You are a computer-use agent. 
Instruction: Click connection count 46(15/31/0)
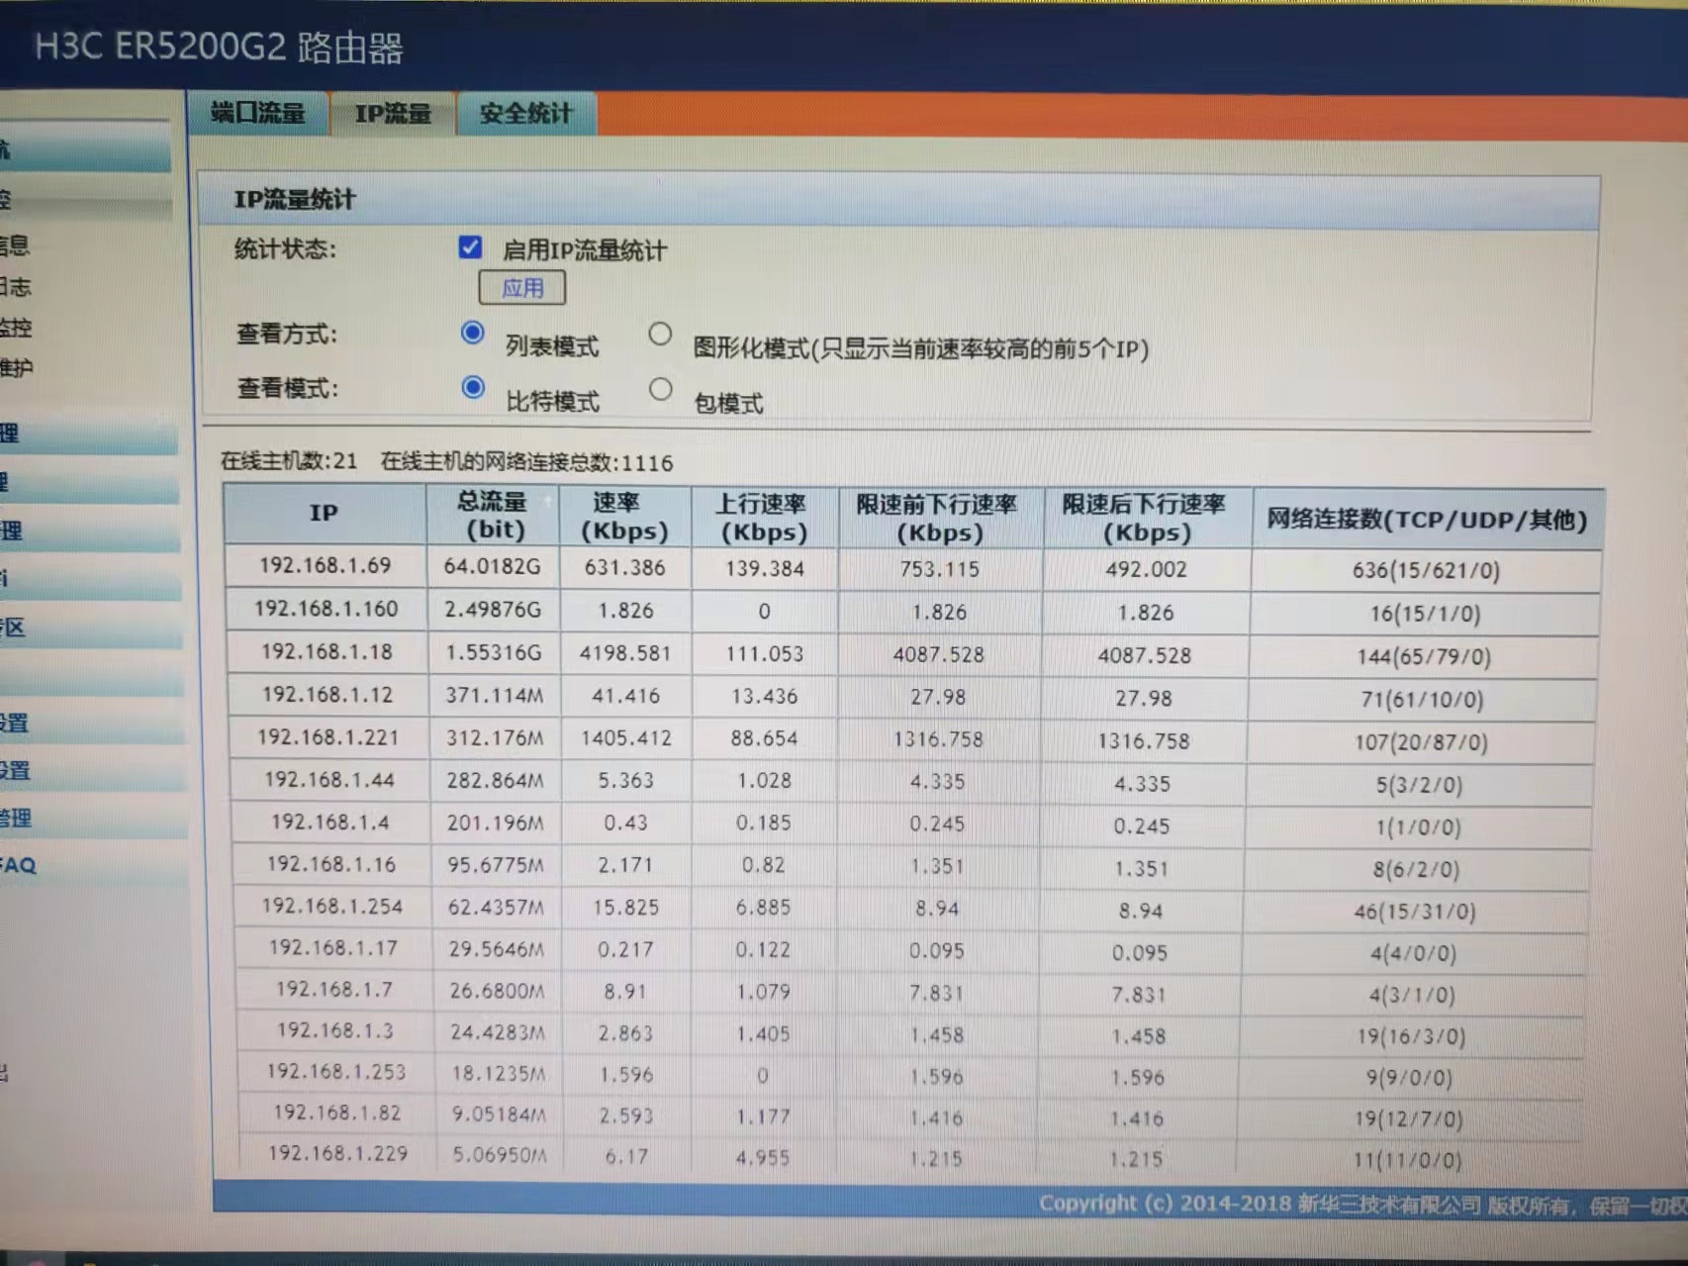pos(1415,912)
